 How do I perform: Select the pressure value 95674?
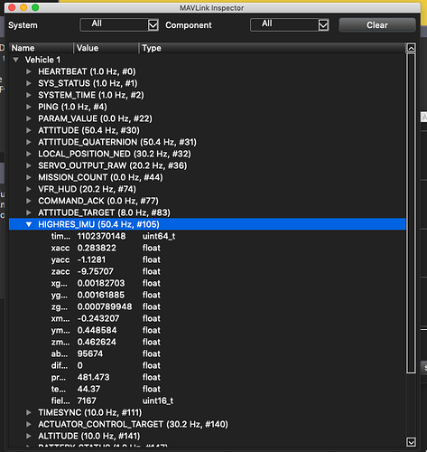coord(90,353)
